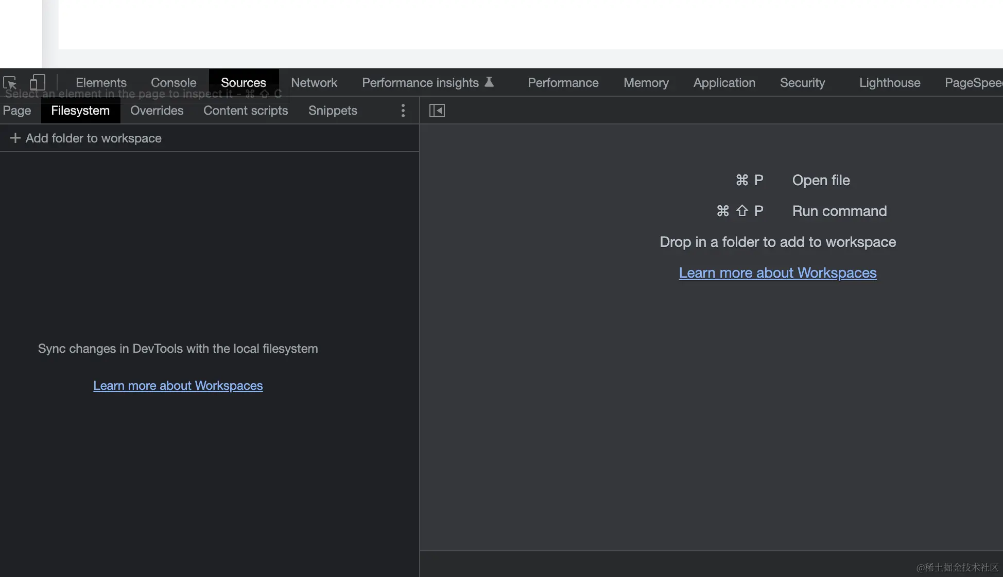
Task: Open the Content scripts pane
Action: tap(246, 111)
